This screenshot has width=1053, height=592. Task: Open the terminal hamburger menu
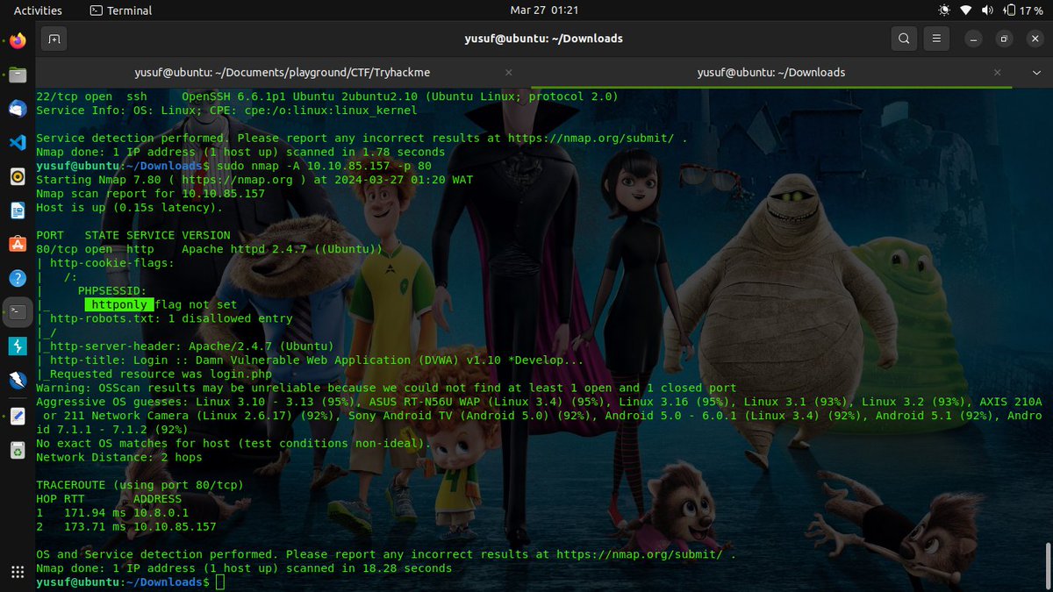coord(937,39)
